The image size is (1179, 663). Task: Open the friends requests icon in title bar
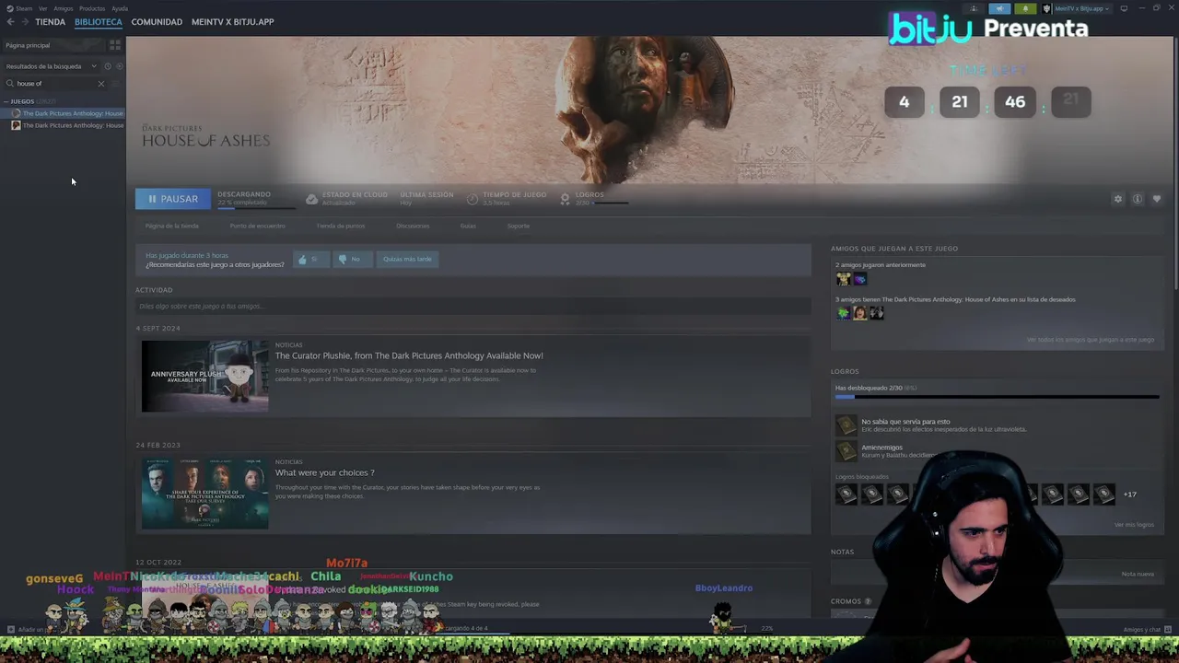(x=974, y=8)
